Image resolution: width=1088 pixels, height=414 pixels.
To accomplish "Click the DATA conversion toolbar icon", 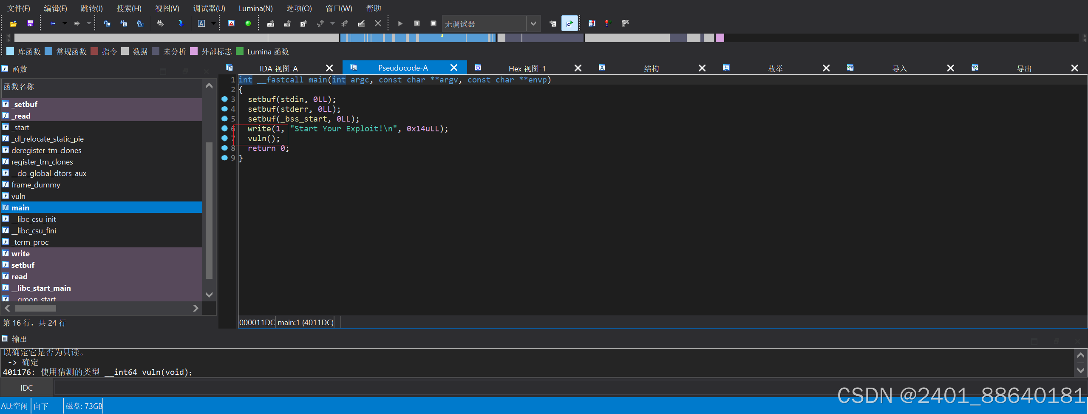I will [x=287, y=24].
